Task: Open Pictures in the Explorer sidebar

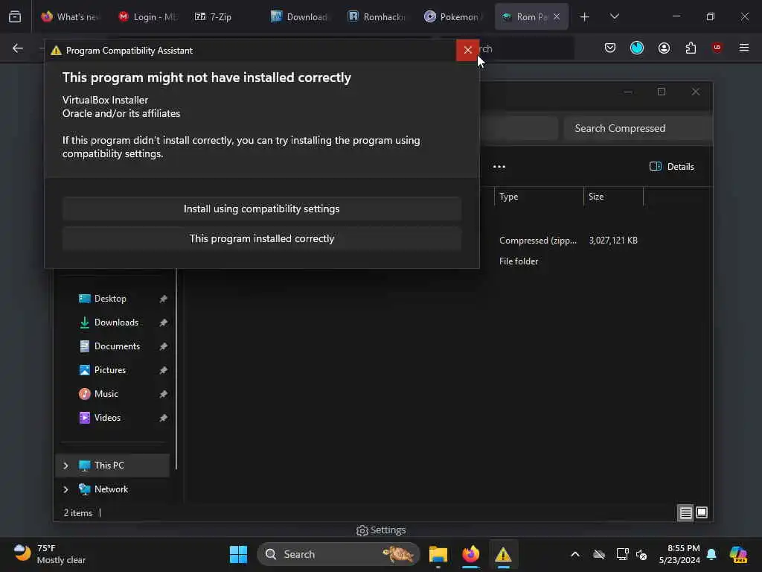Action: click(x=110, y=370)
